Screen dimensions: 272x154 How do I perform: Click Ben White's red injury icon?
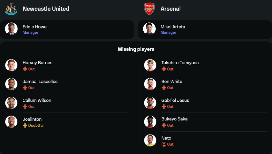pos(164,88)
